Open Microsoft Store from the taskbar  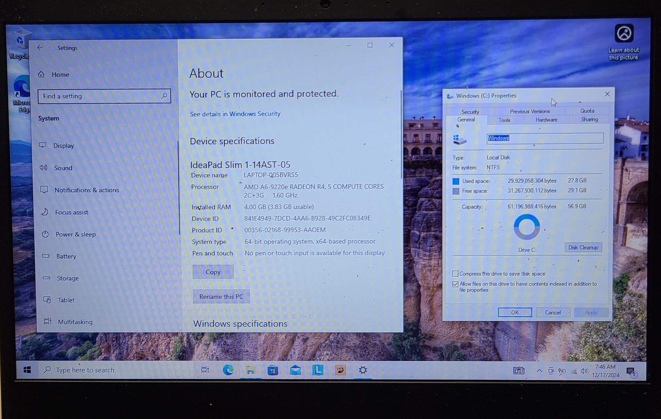click(x=273, y=370)
